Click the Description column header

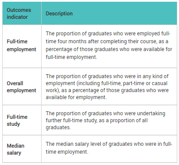point(59,14)
